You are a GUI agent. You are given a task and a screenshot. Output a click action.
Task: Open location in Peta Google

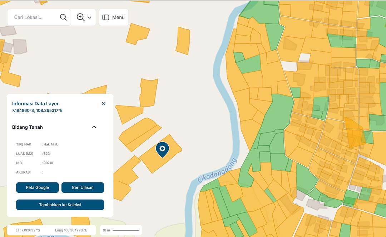(x=38, y=187)
